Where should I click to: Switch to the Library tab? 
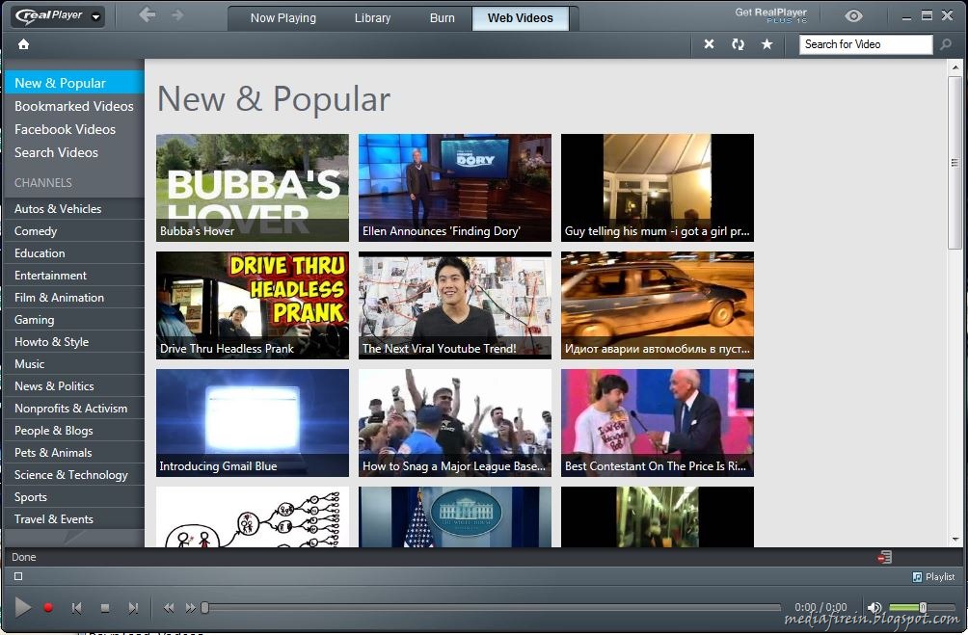tap(372, 17)
